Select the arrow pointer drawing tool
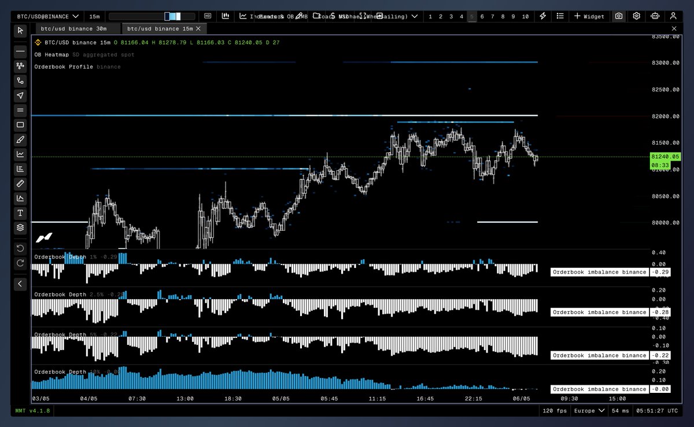This screenshot has height=427, width=694. coord(20,95)
